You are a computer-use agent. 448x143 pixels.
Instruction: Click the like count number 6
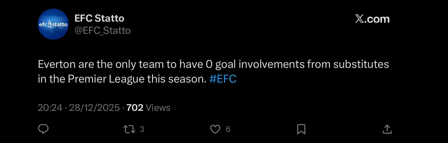[228, 129]
